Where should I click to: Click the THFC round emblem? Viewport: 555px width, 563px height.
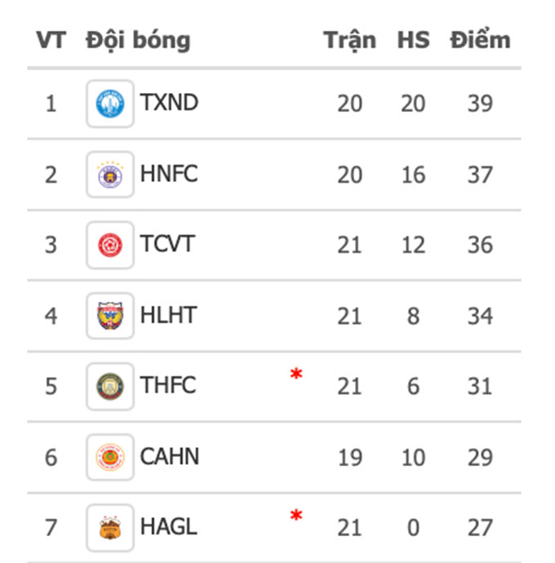tap(110, 386)
